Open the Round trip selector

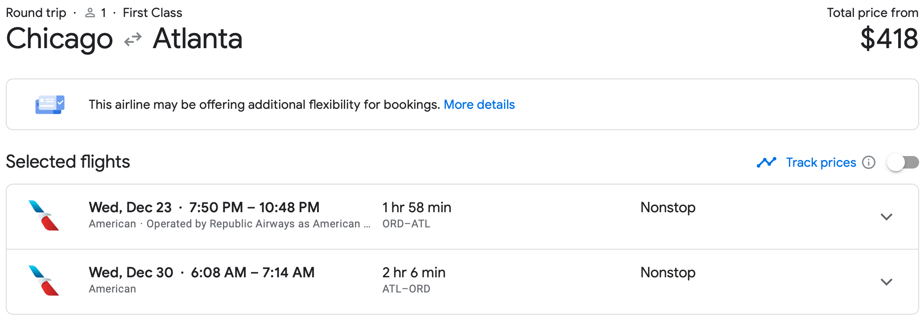(x=36, y=12)
